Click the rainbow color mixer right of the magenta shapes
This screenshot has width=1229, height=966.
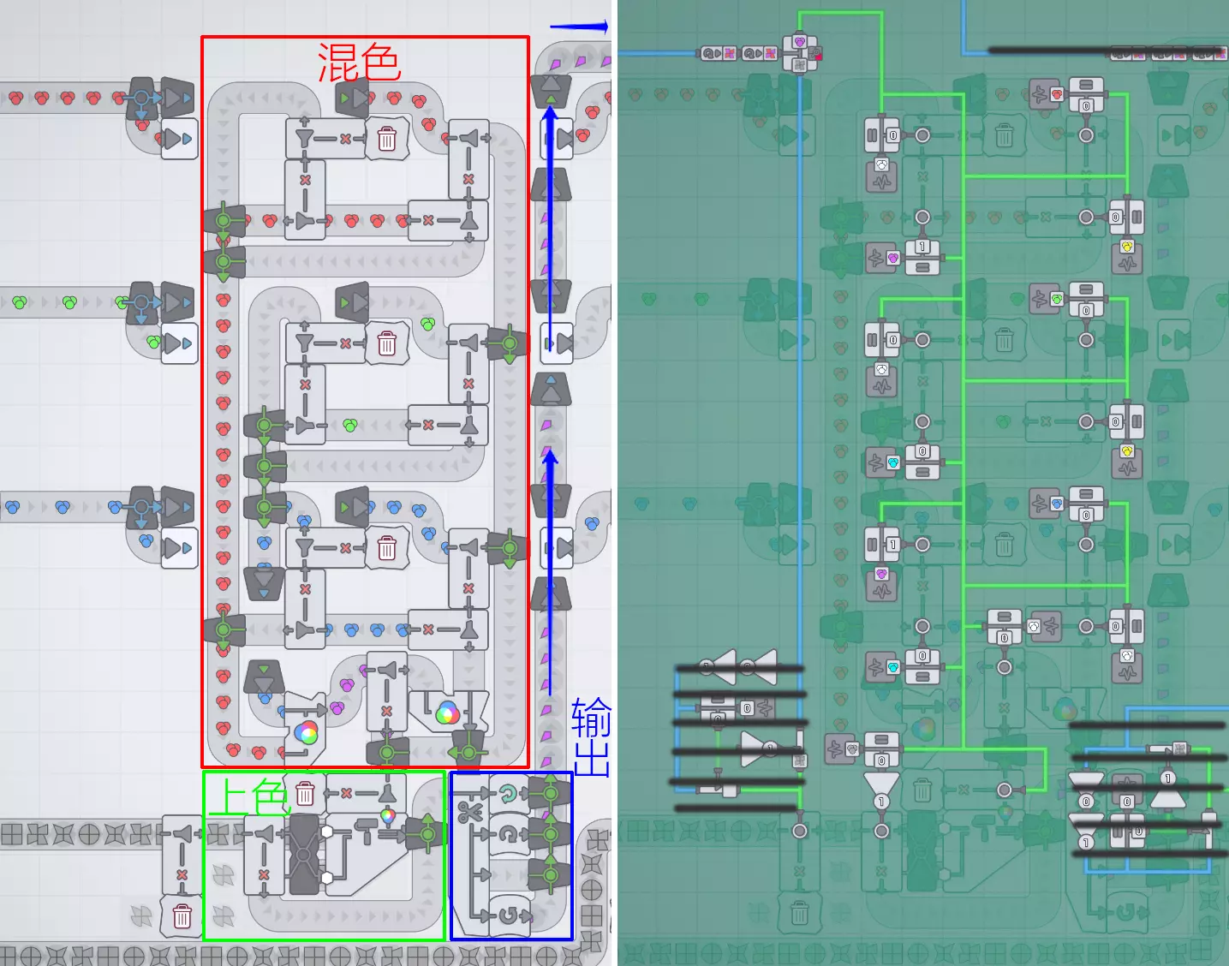click(x=447, y=712)
